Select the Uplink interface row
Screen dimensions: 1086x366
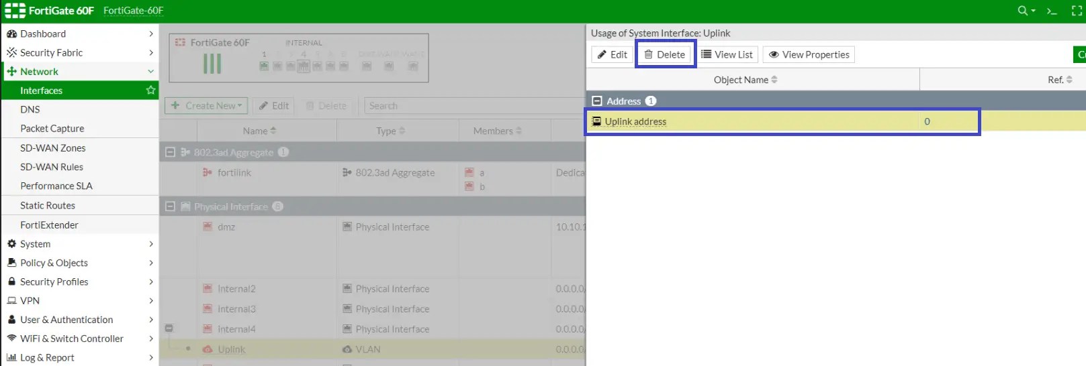point(373,349)
